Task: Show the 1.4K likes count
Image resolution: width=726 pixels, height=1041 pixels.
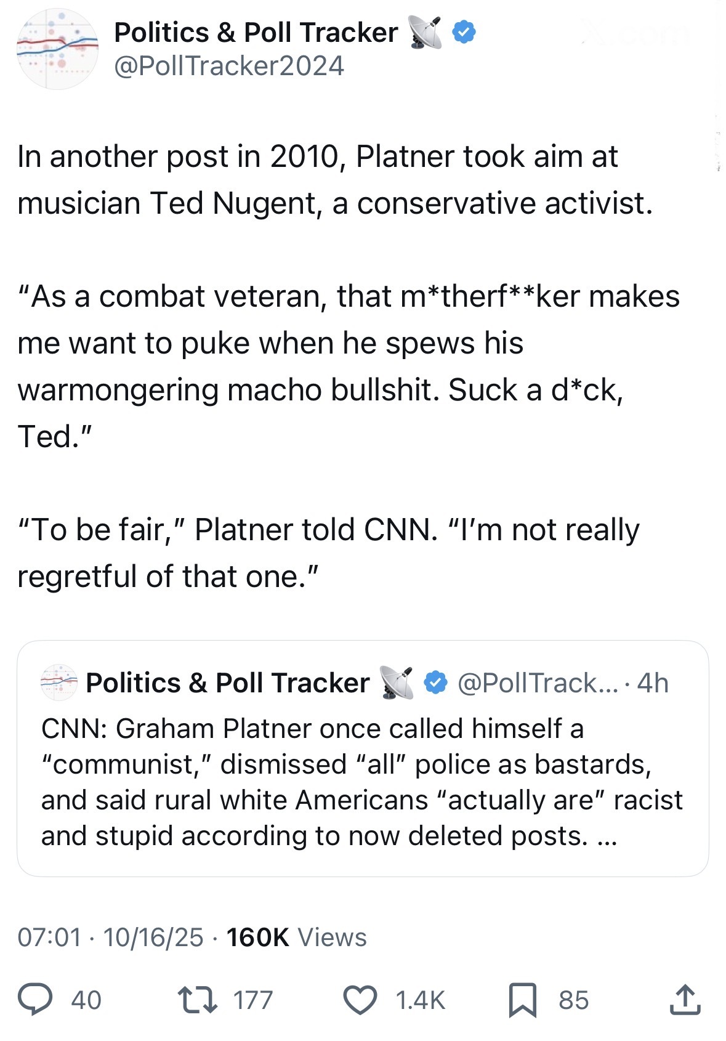Action: (x=420, y=1000)
